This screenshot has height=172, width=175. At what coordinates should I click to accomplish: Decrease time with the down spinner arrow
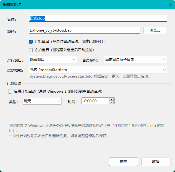click(111, 102)
